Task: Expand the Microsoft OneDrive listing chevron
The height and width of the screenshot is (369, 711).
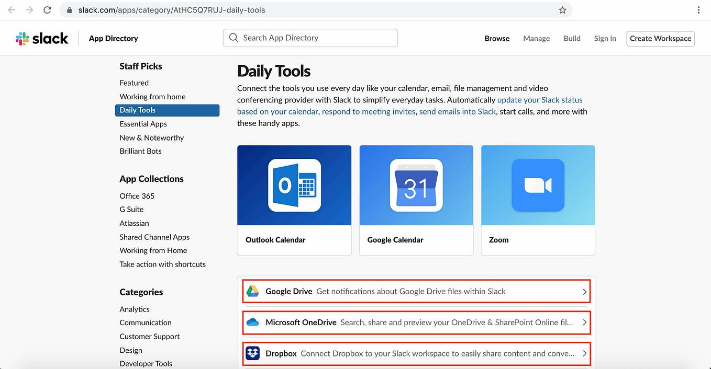Action: coord(585,322)
